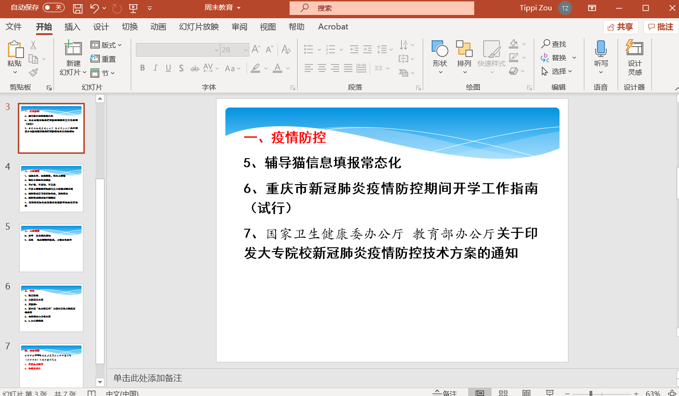Toggle Italic formatting
This screenshot has height=396, width=679.
coord(155,68)
